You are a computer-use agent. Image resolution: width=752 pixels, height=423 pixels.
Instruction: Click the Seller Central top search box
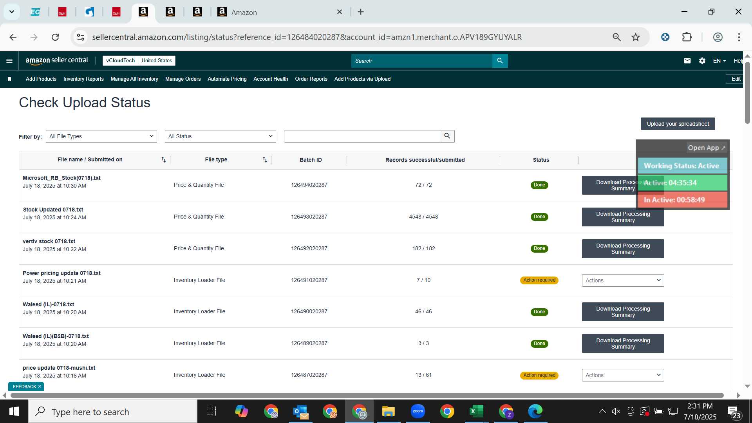click(422, 61)
